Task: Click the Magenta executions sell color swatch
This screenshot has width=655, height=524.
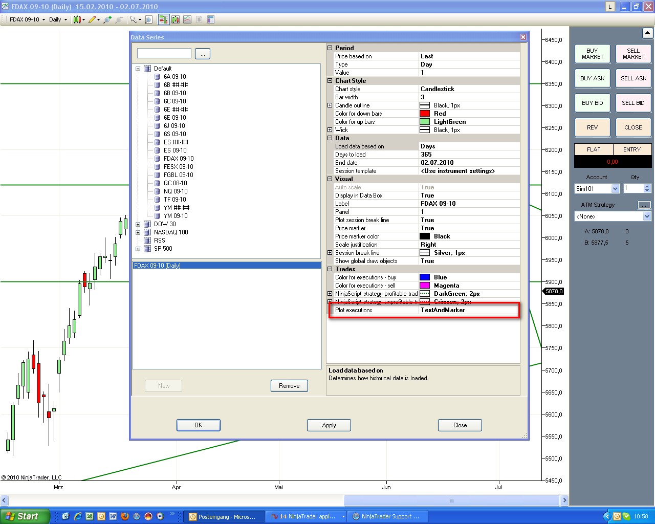Action: (425, 286)
